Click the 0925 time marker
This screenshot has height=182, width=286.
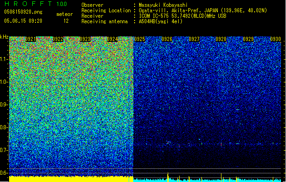click(140, 39)
